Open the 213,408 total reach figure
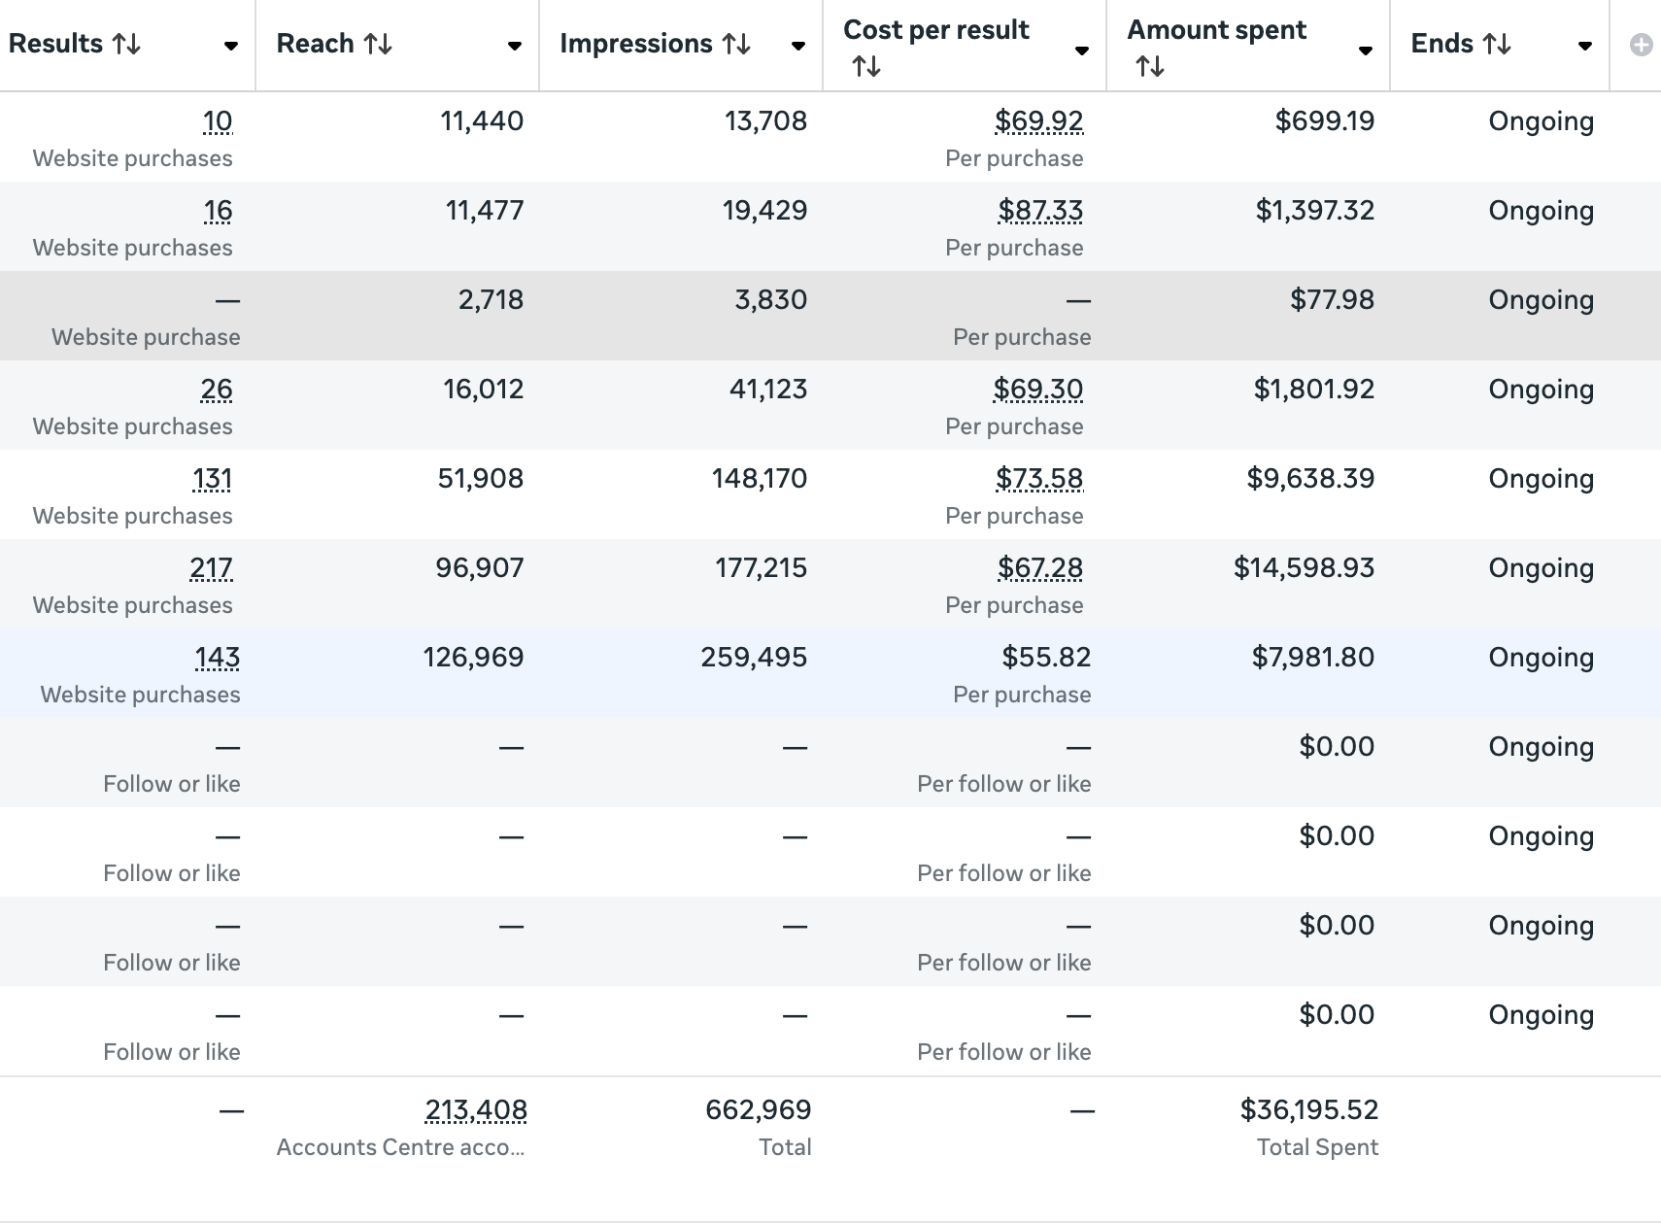 476,1110
